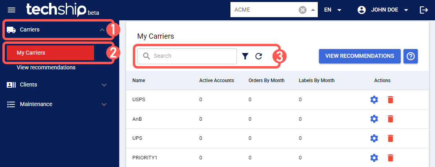Open View recommendations sidebar link
Image resolution: width=435 pixels, height=167 pixels.
click(46, 67)
